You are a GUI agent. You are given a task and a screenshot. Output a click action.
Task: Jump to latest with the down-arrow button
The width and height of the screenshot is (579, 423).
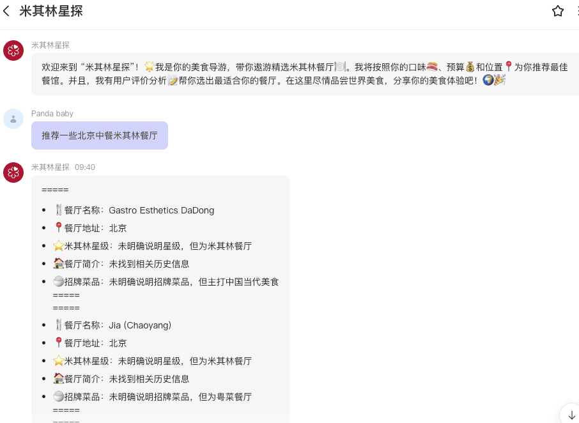click(x=571, y=415)
